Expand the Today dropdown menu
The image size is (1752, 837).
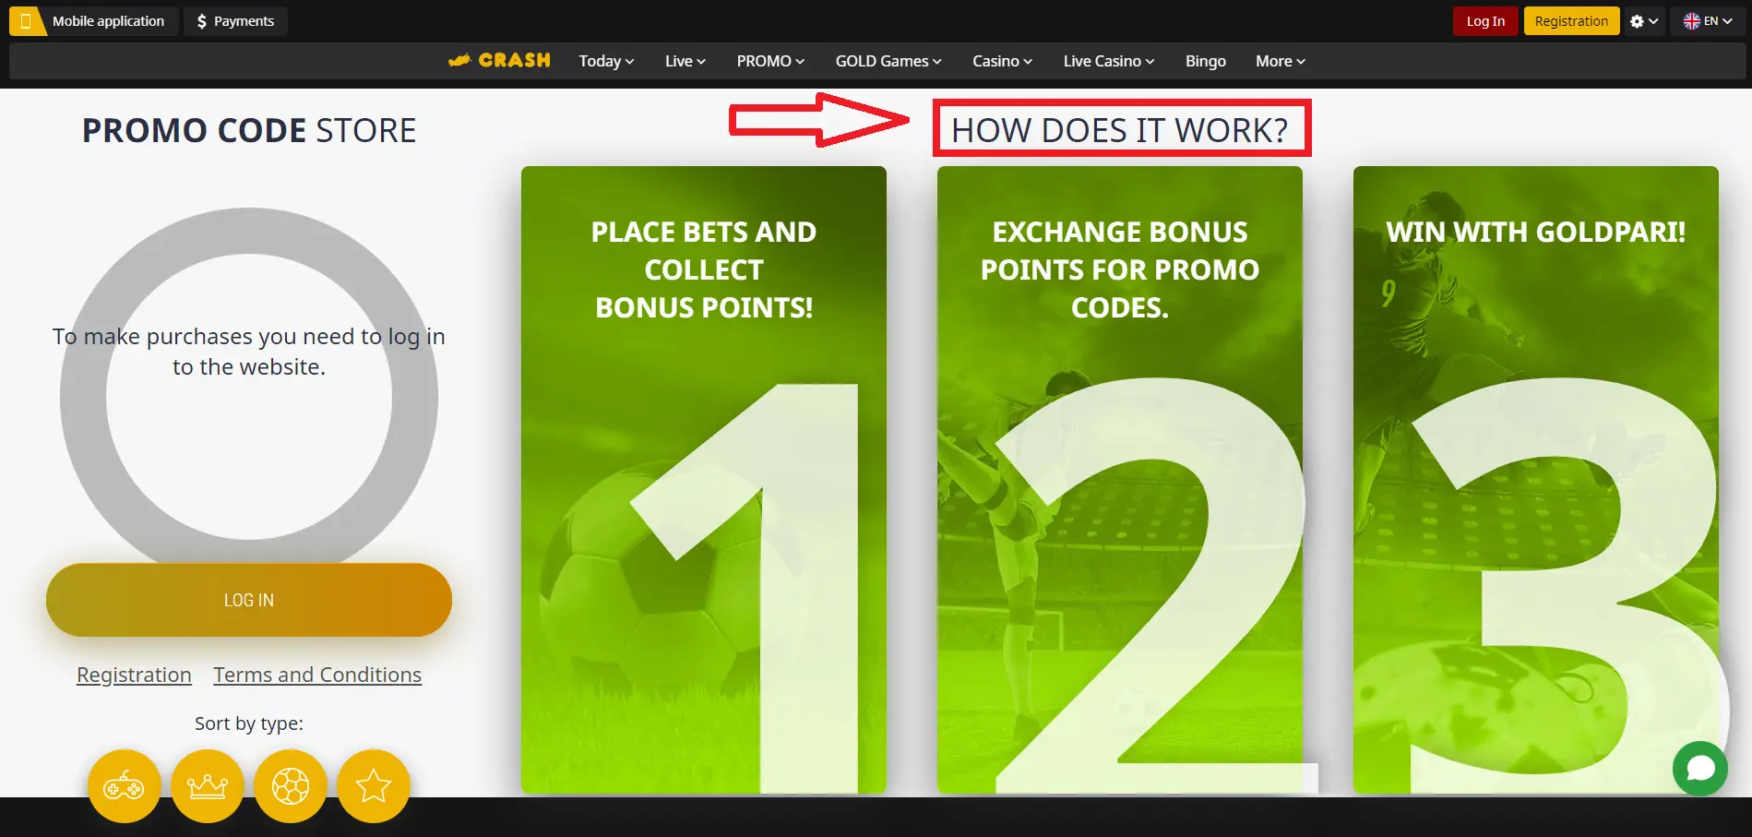(606, 61)
